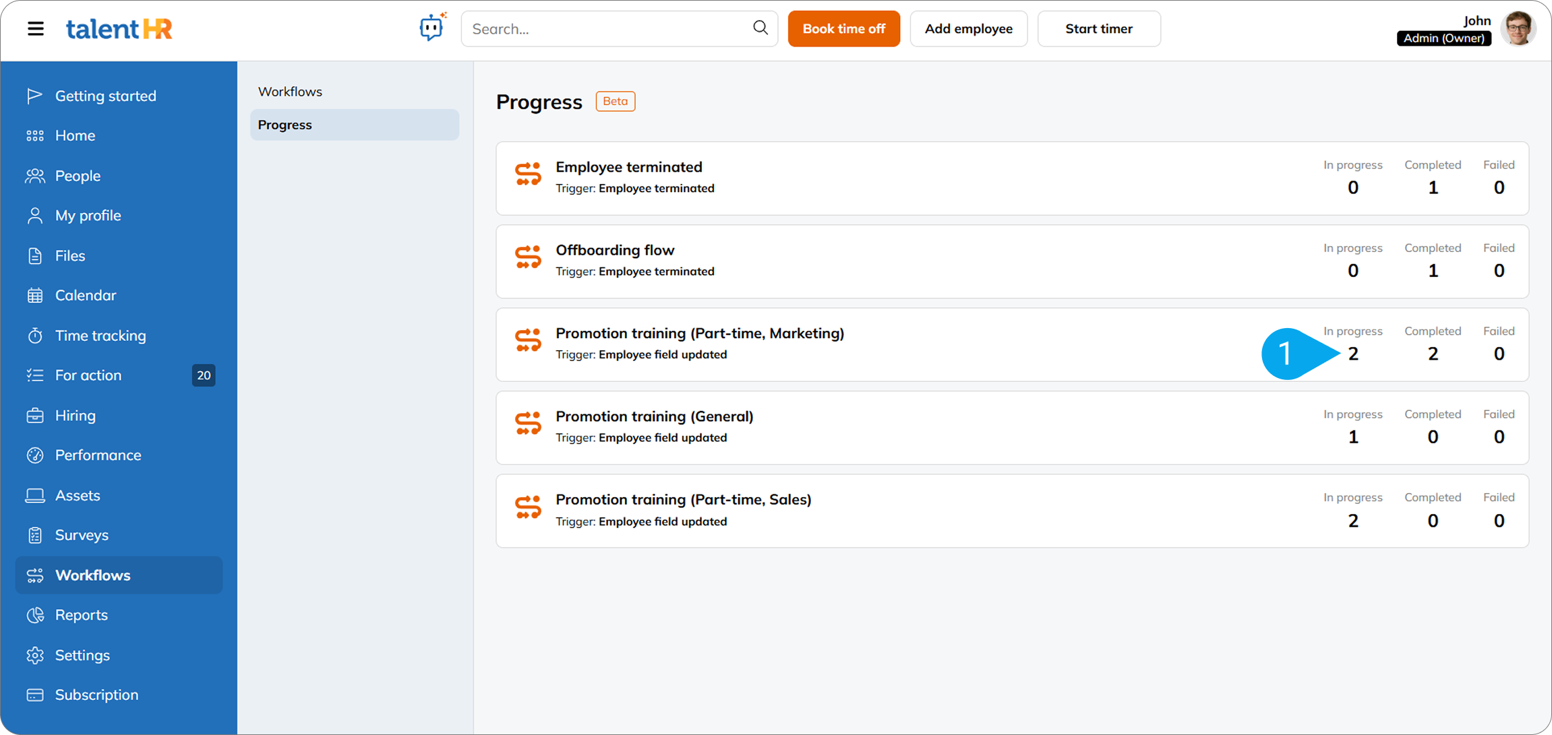
Task: Click the For action checklist icon
Action: 34,375
